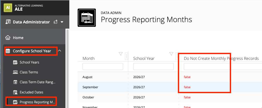262x108 pixels.
Task: Click the Class Terms icon
Action: (15, 72)
